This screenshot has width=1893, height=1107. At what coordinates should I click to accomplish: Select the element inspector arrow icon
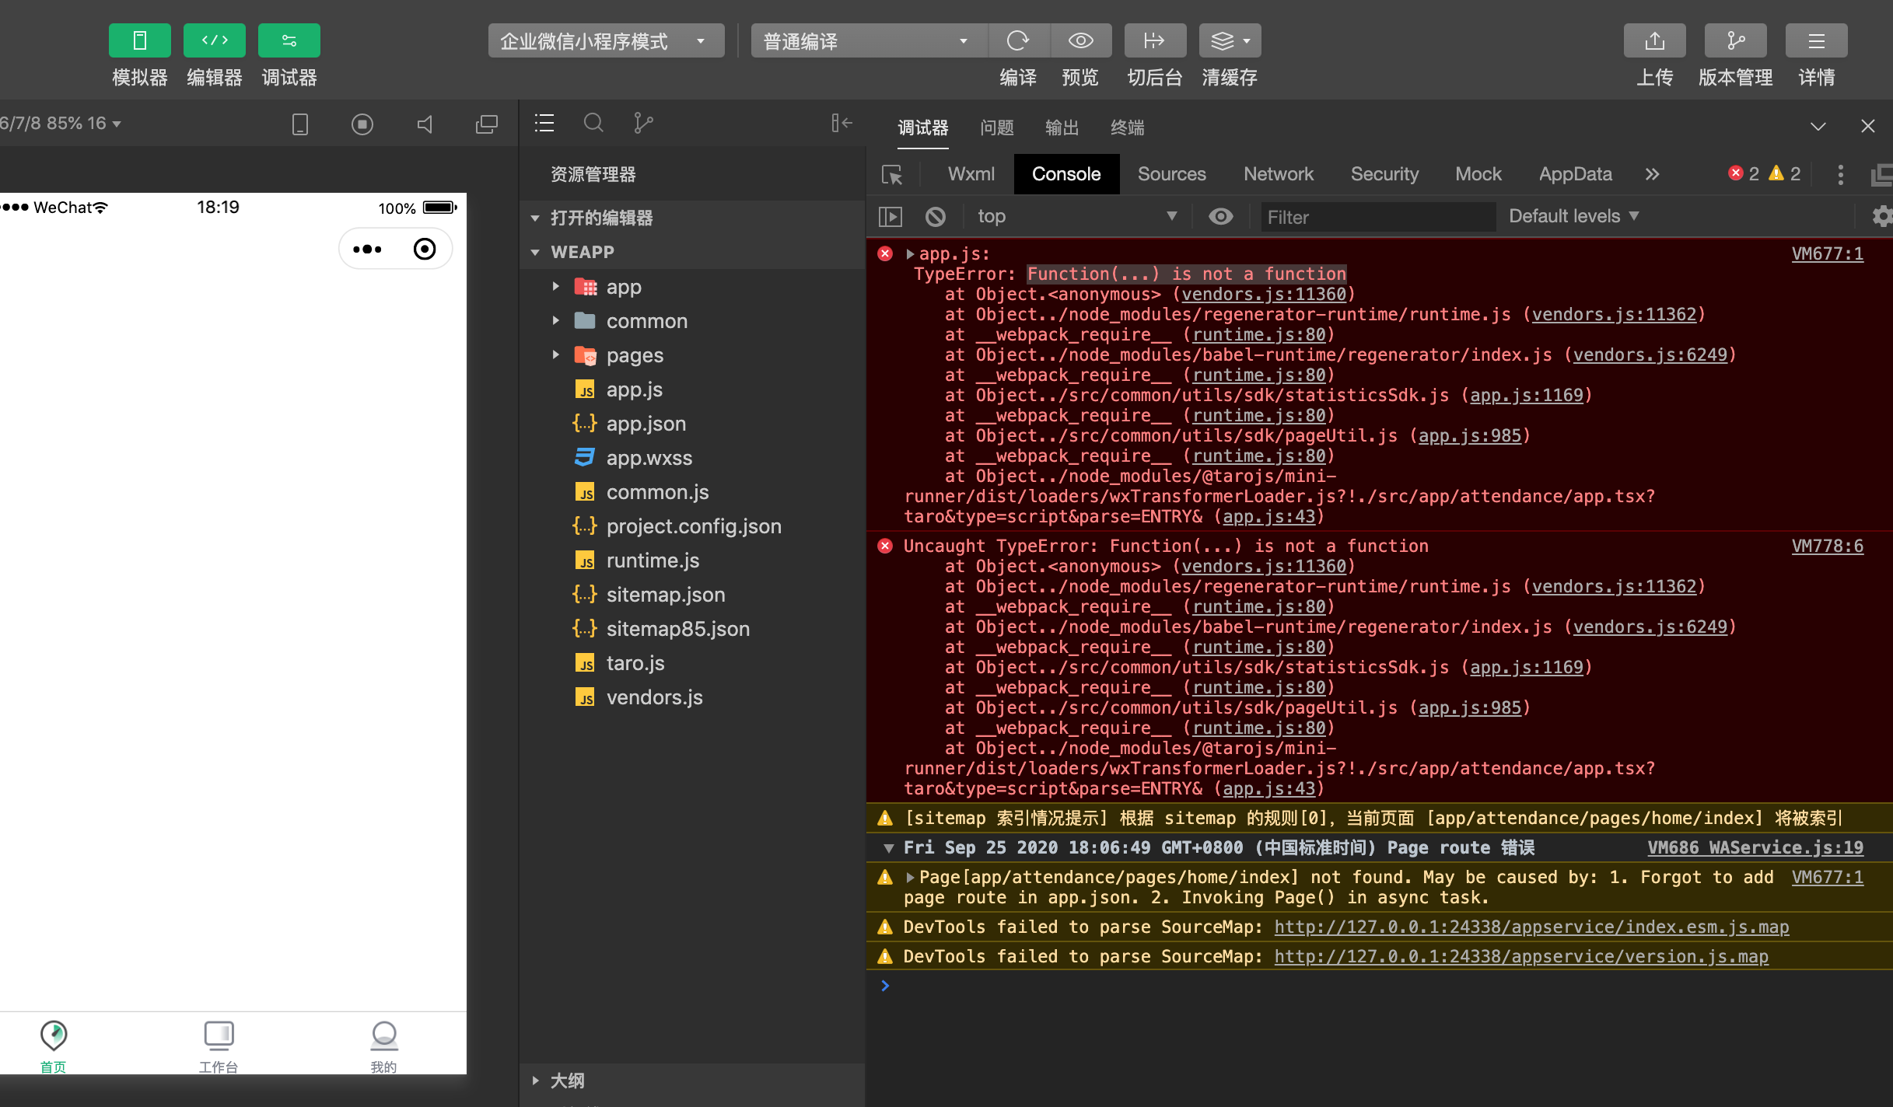[892, 174]
